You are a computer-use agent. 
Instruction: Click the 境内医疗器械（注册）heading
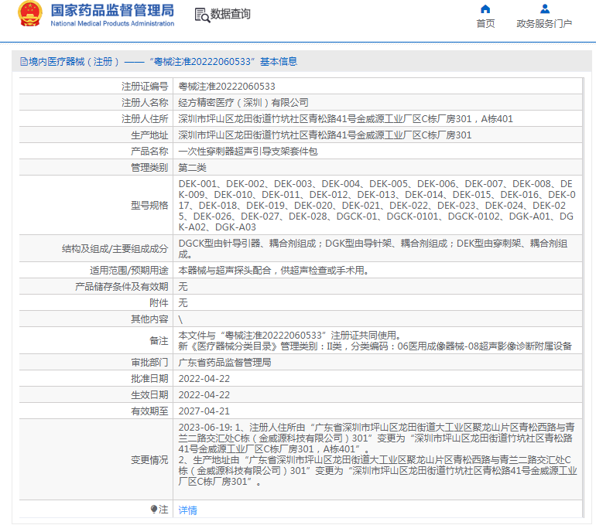pos(74,62)
